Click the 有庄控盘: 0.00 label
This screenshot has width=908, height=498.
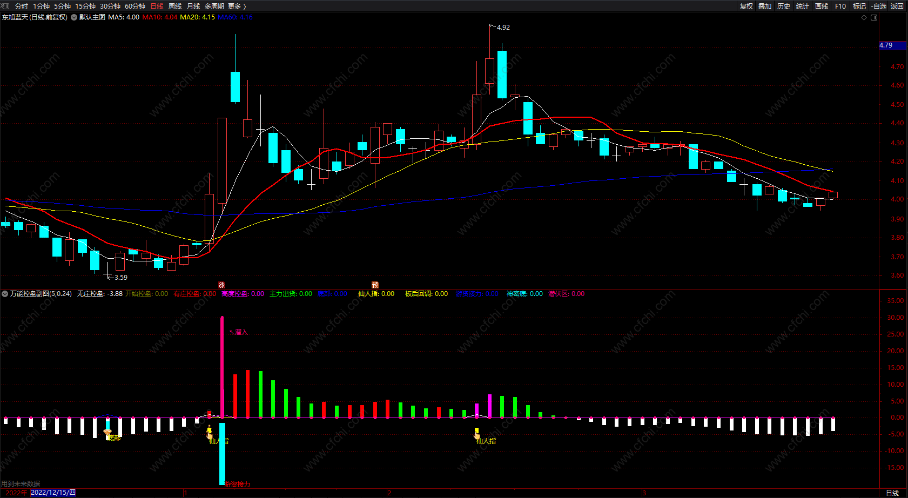pos(195,294)
